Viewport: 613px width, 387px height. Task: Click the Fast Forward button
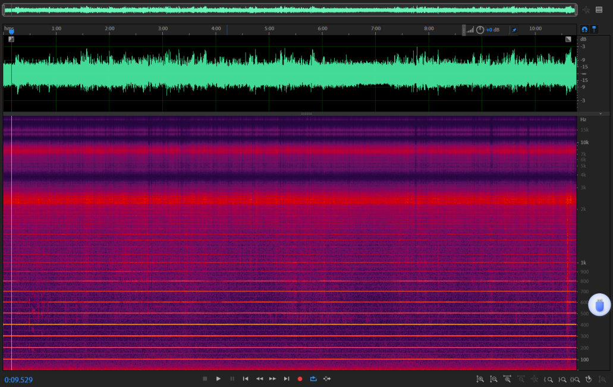click(x=272, y=379)
